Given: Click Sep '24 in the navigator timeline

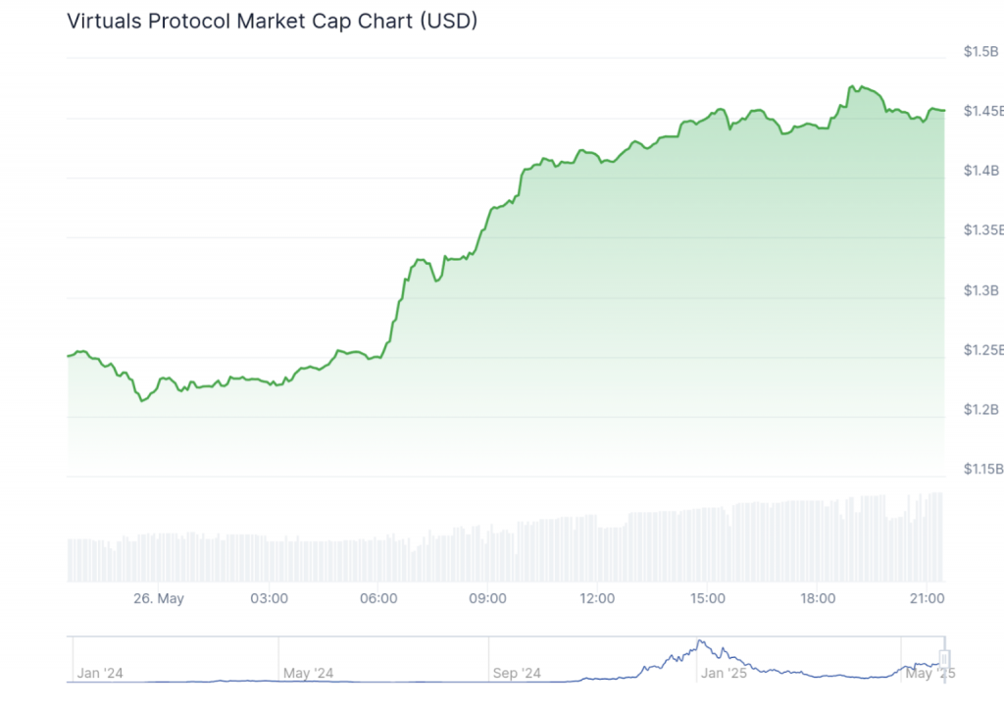Looking at the screenshot, I should point(517,673).
